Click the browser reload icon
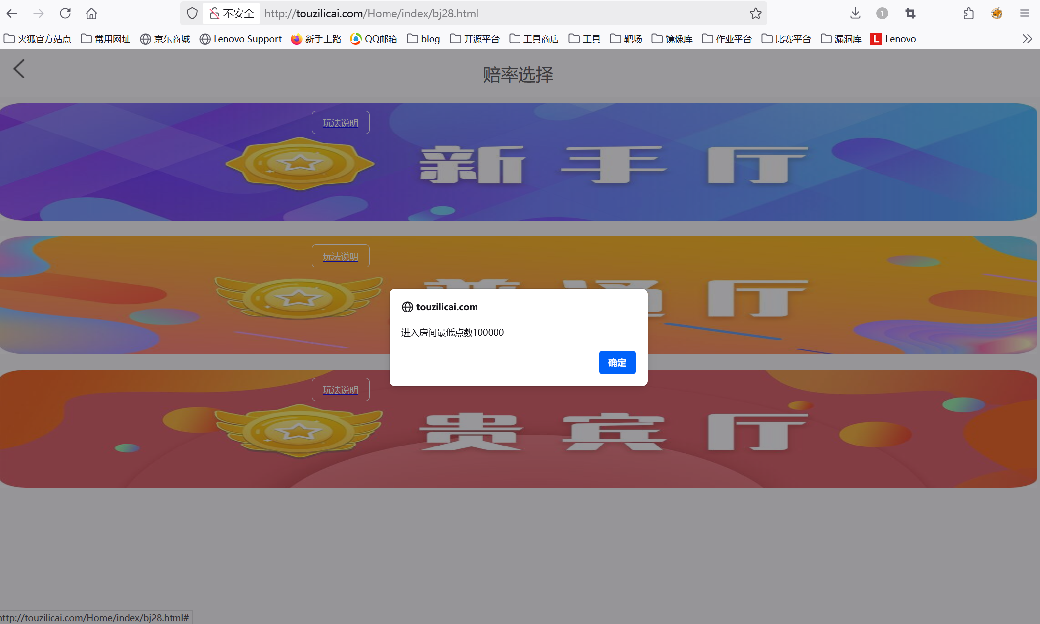 pos(65,13)
